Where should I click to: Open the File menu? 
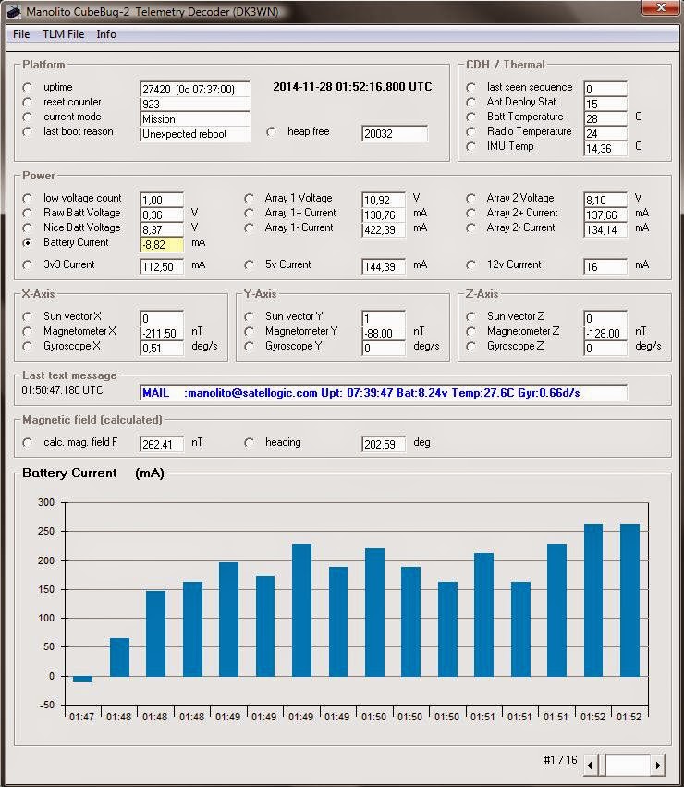pos(21,34)
